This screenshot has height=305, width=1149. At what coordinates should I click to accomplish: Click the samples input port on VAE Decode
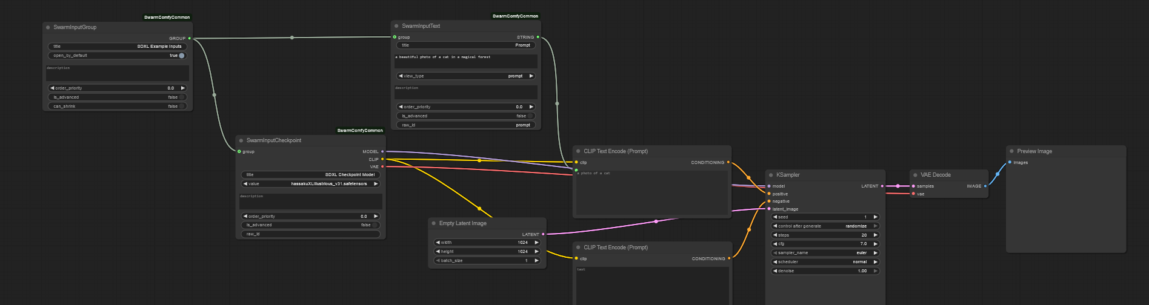coord(913,186)
